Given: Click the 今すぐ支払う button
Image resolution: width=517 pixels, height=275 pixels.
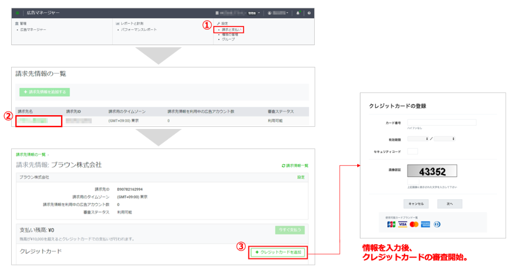Looking at the screenshot, I should point(290,230).
